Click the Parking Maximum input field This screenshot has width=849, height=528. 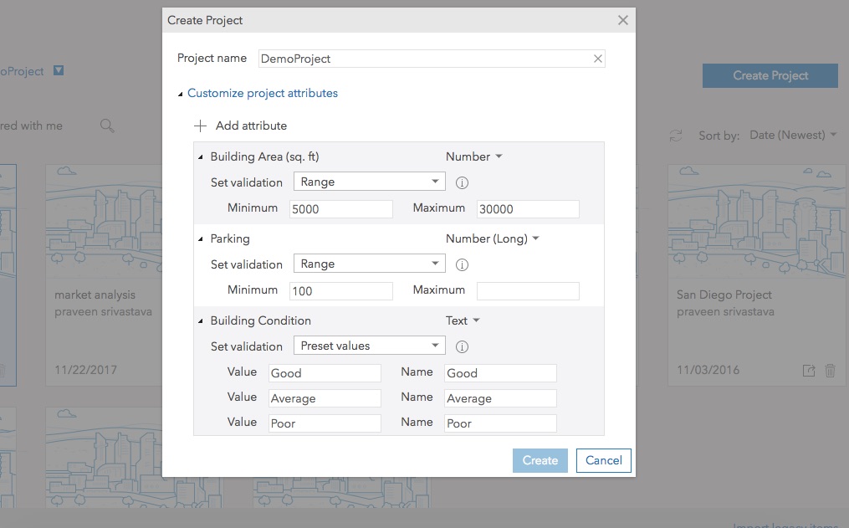coord(528,291)
